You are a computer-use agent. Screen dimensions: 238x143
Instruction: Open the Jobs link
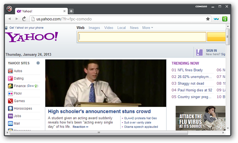coord(17,116)
